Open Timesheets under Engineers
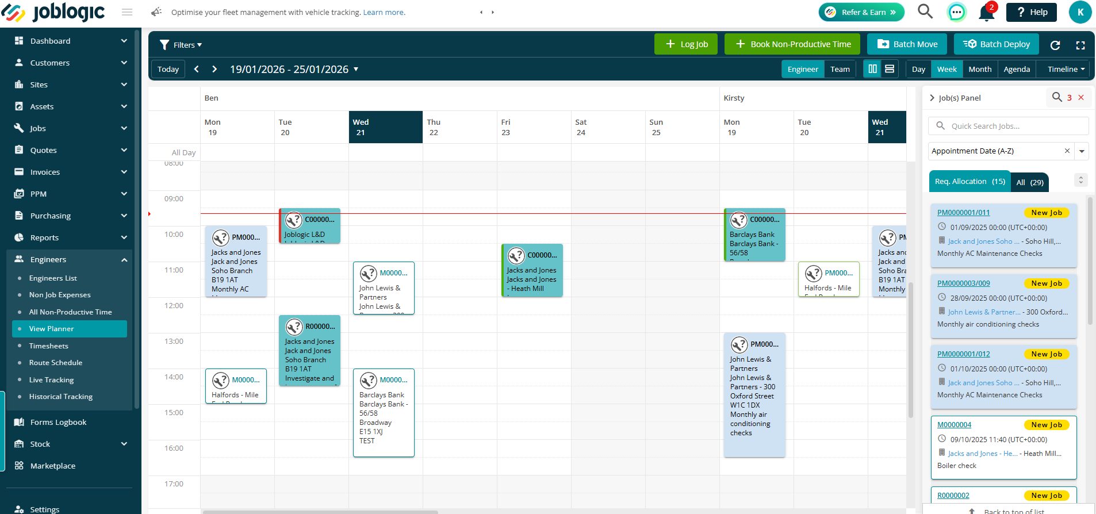Viewport: 1096px width, 514px height. pos(49,346)
